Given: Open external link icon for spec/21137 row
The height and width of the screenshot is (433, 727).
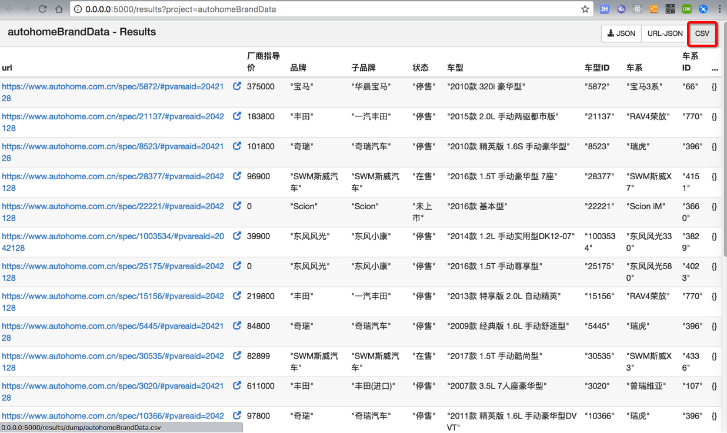Looking at the screenshot, I should coord(237,116).
